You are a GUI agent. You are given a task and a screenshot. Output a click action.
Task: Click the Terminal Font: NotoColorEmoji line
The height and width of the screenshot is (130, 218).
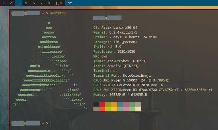pyautogui.click(x=122, y=76)
